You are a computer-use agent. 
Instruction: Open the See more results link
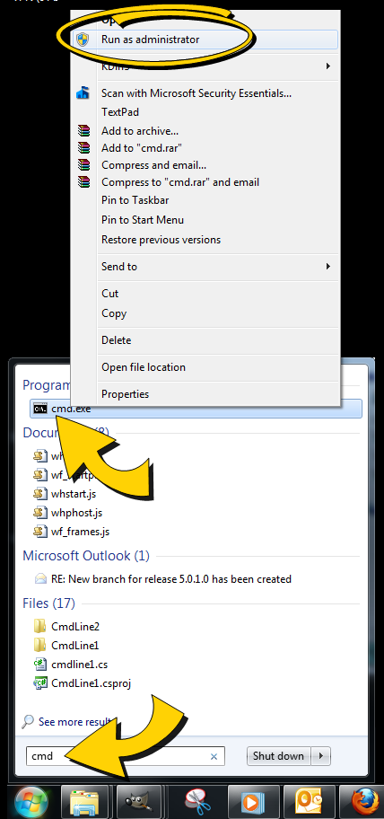(74, 722)
